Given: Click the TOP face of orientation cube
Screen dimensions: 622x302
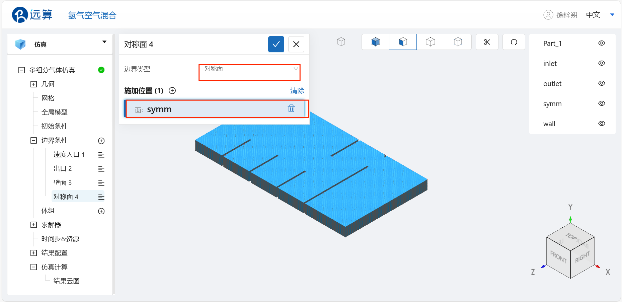Looking at the screenshot, I should pyautogui.click(x=571, y=237).
